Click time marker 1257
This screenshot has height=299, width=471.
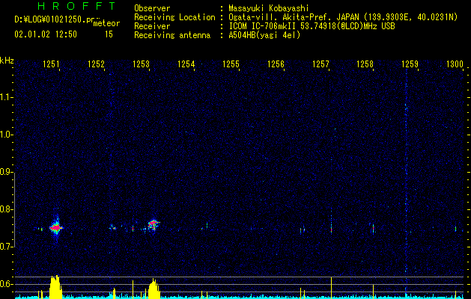[x=320, y=64]
